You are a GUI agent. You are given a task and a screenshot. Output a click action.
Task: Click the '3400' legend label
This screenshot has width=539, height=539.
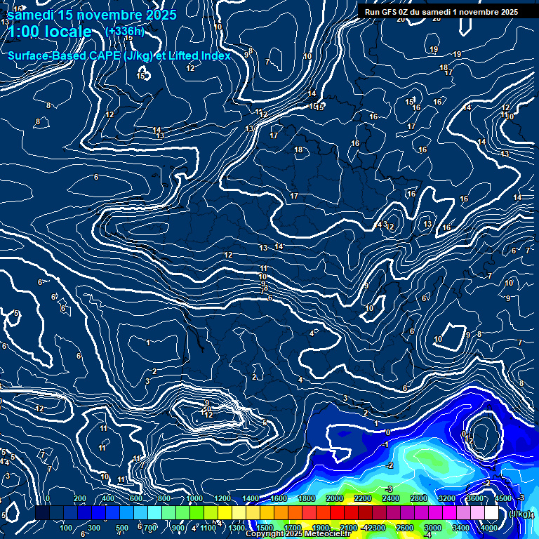(461, 528)
